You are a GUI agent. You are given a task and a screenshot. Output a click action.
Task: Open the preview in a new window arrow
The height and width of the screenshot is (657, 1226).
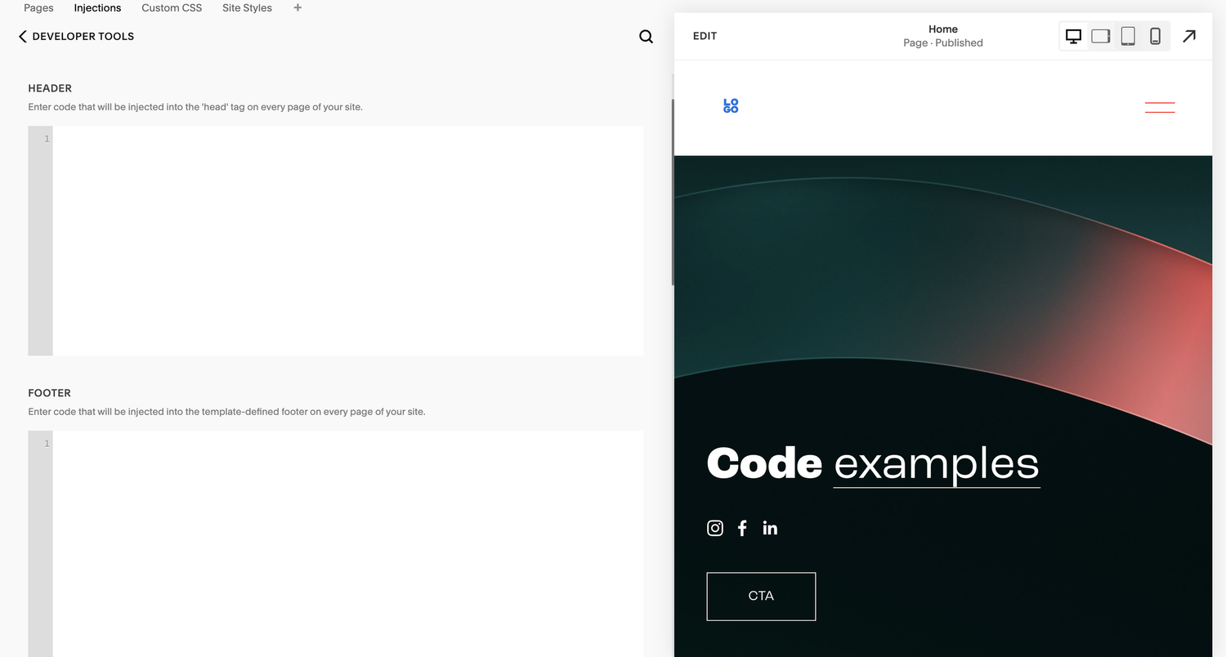point(1189,36)
